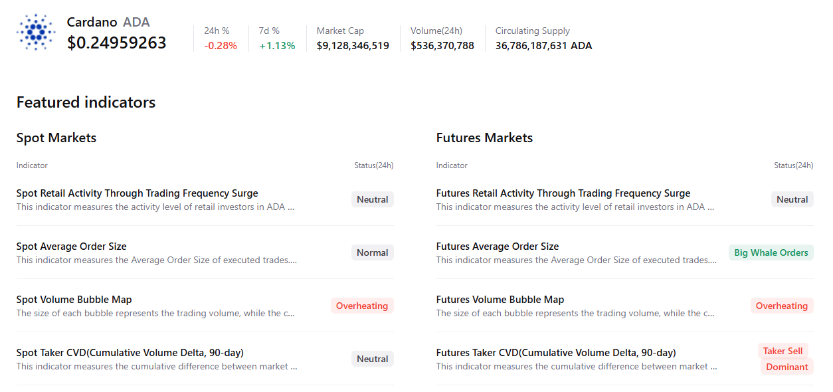Click the 24h change value -0.28%
Screen dimensions: 833x392
click(221, 46)
